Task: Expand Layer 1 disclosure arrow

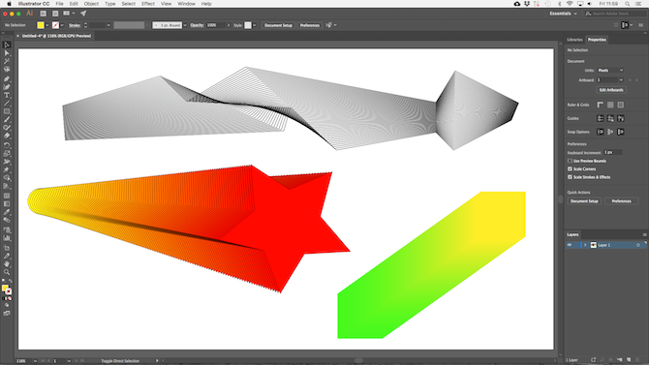Action: pyautogui.click(x=585, y=245)
